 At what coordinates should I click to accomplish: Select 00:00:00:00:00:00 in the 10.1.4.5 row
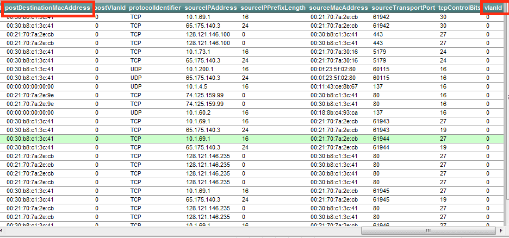[x=30, y=86]
